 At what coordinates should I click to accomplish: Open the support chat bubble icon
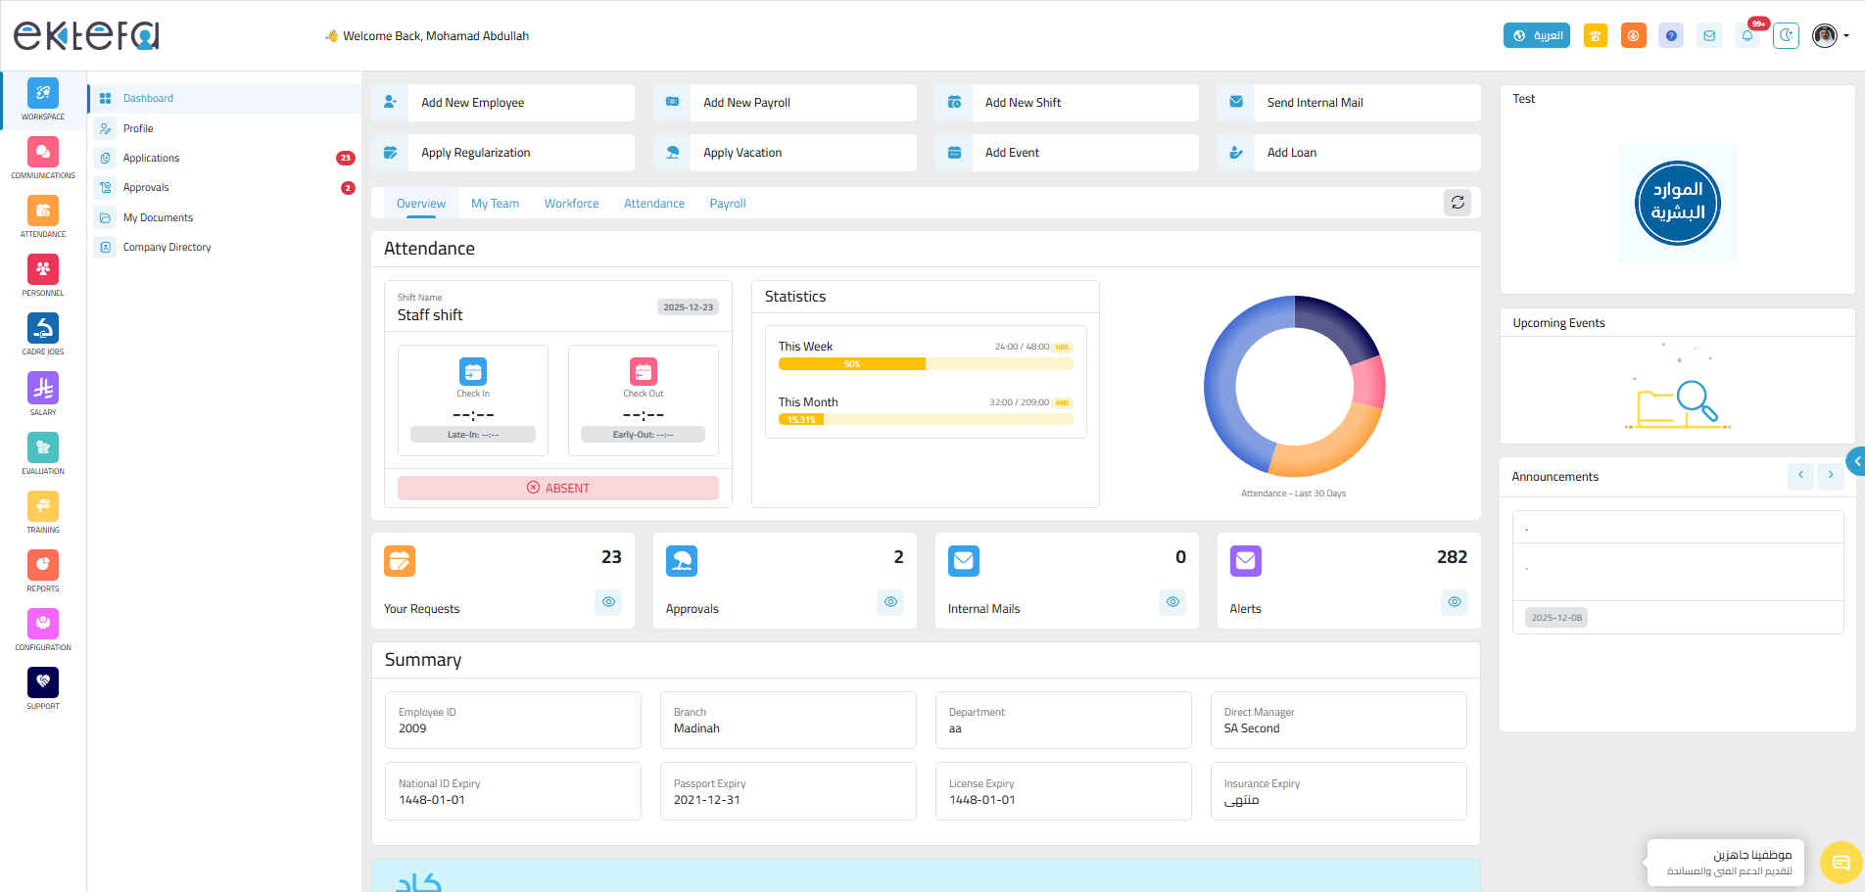click(x=1841, y=863)
